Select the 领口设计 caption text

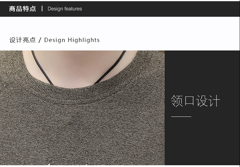click(x=195, y=101)
